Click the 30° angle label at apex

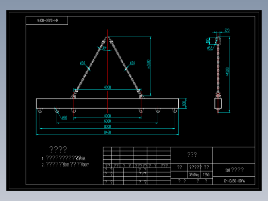[x=104, y=48]
